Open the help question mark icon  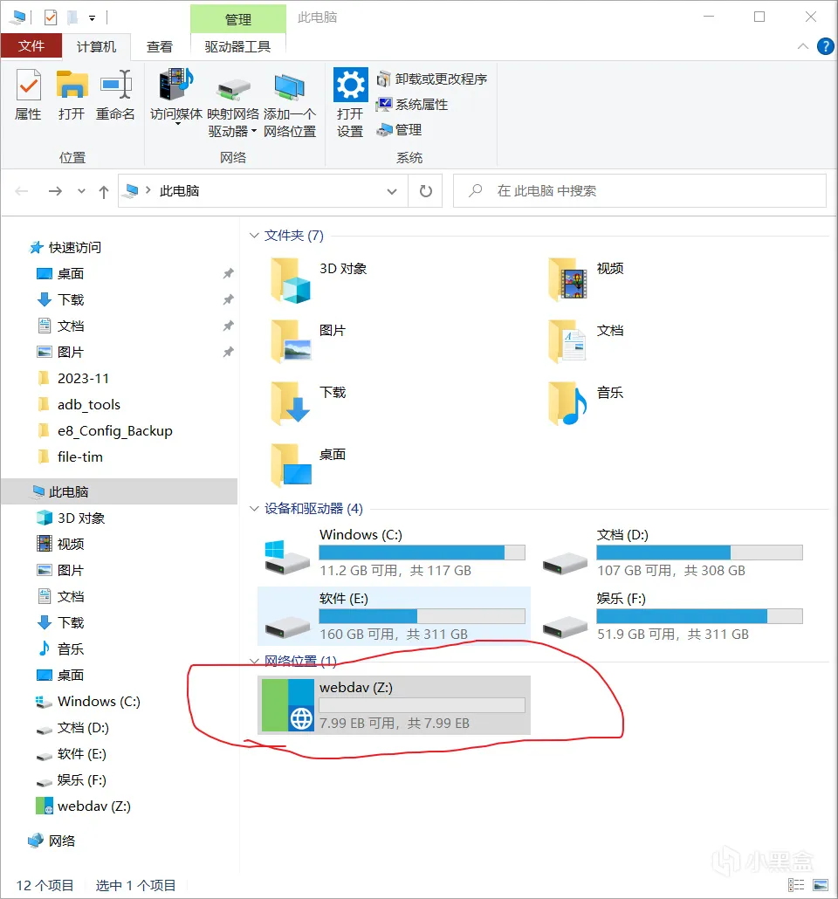click(x=826, y=46)
